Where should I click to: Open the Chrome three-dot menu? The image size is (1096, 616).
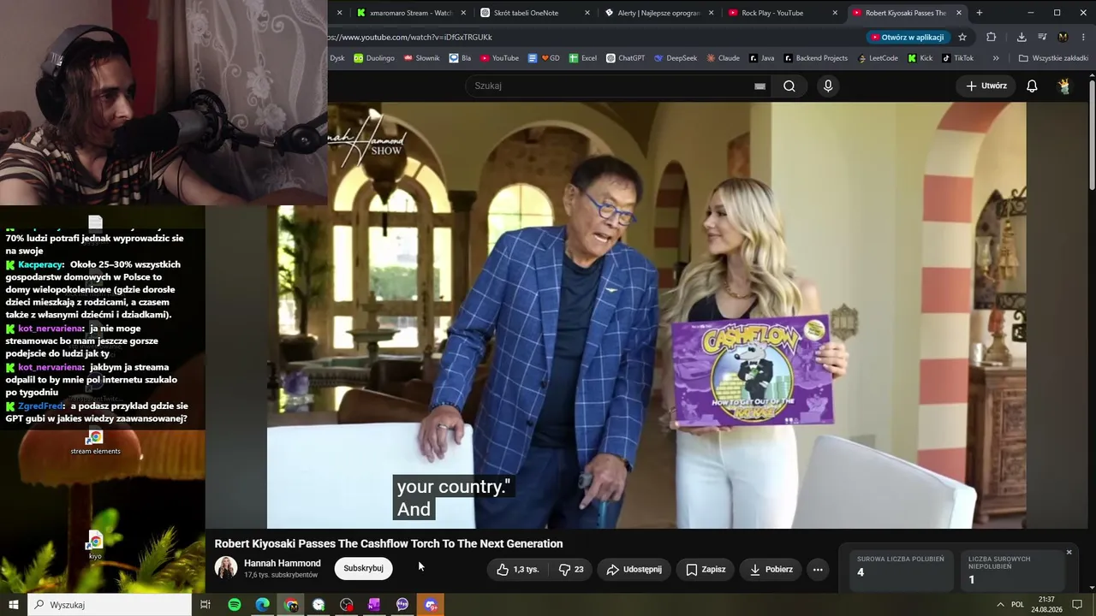[1083, 37]
